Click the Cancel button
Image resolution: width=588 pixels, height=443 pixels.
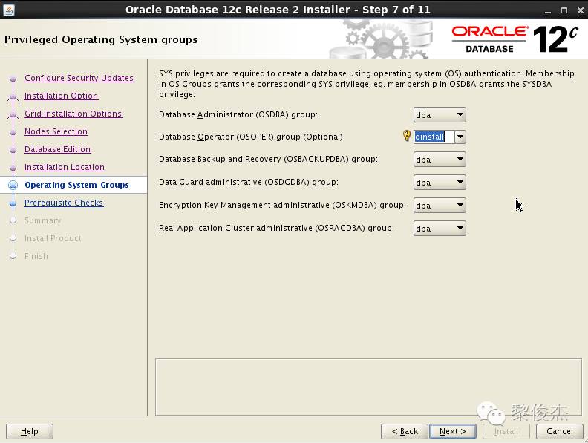pyautogui.click(x=560, y=431)
